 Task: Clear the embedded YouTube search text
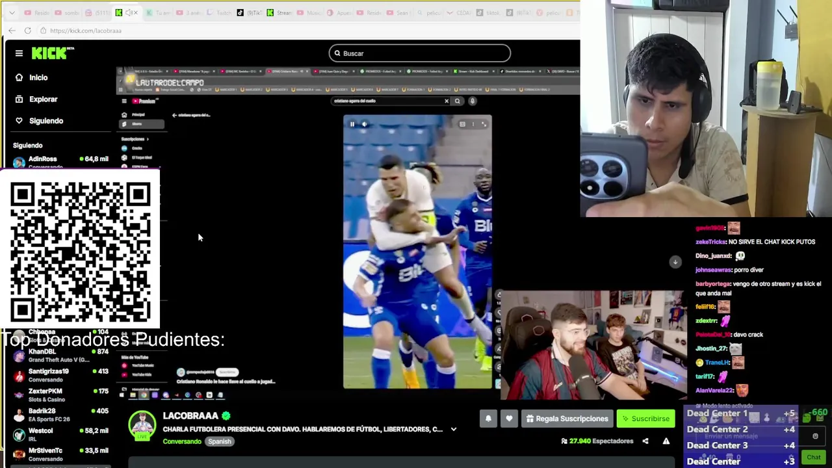coord(447,101)
